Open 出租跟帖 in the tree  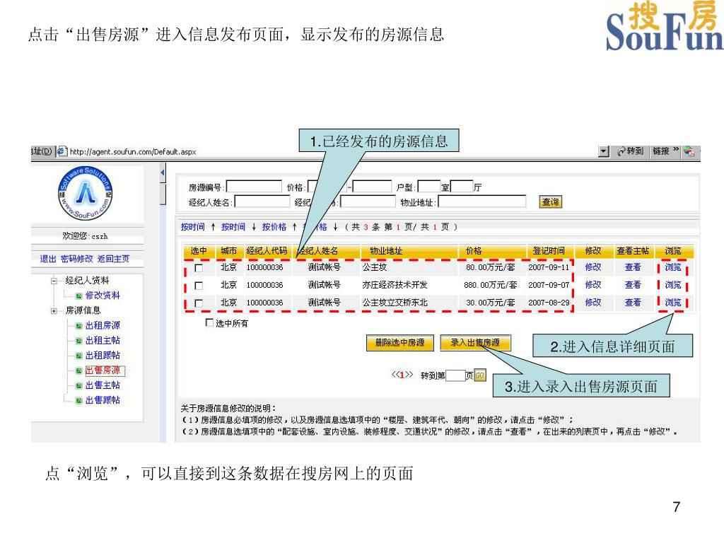click(103, 355)
